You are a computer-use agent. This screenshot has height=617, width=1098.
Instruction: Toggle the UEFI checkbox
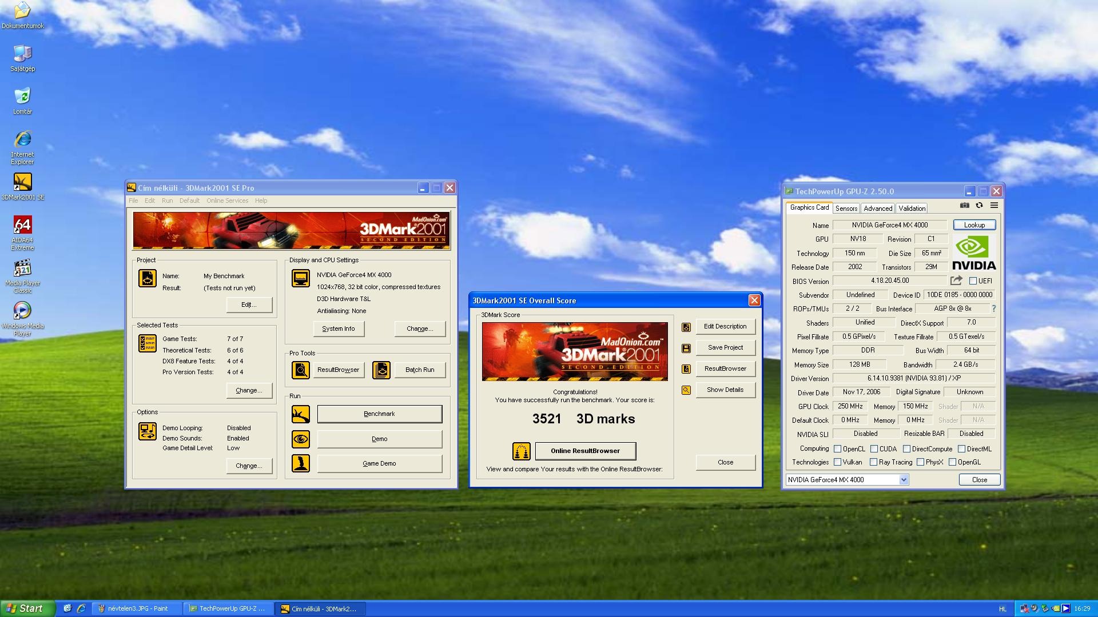click(x=973, y=281)
